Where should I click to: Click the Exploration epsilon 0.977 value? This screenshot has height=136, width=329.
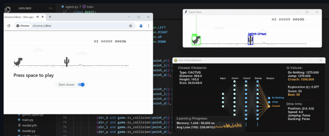pyautogui.click(x=303, y=87)
